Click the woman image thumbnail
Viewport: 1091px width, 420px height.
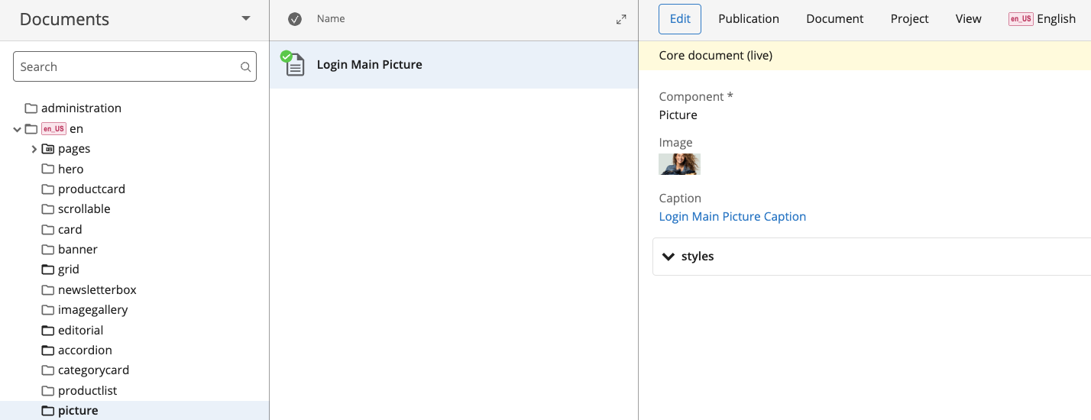point(680,164)
